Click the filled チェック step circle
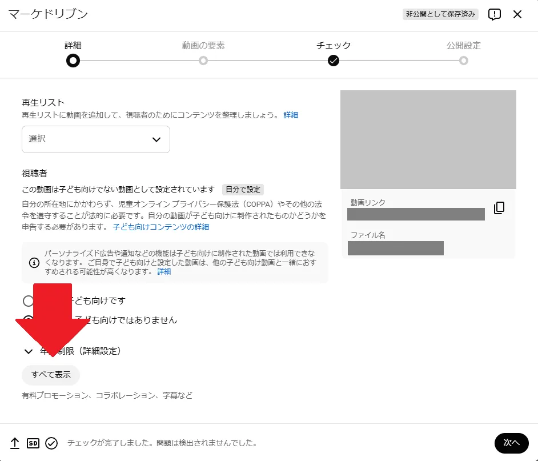 pos(334,60)
